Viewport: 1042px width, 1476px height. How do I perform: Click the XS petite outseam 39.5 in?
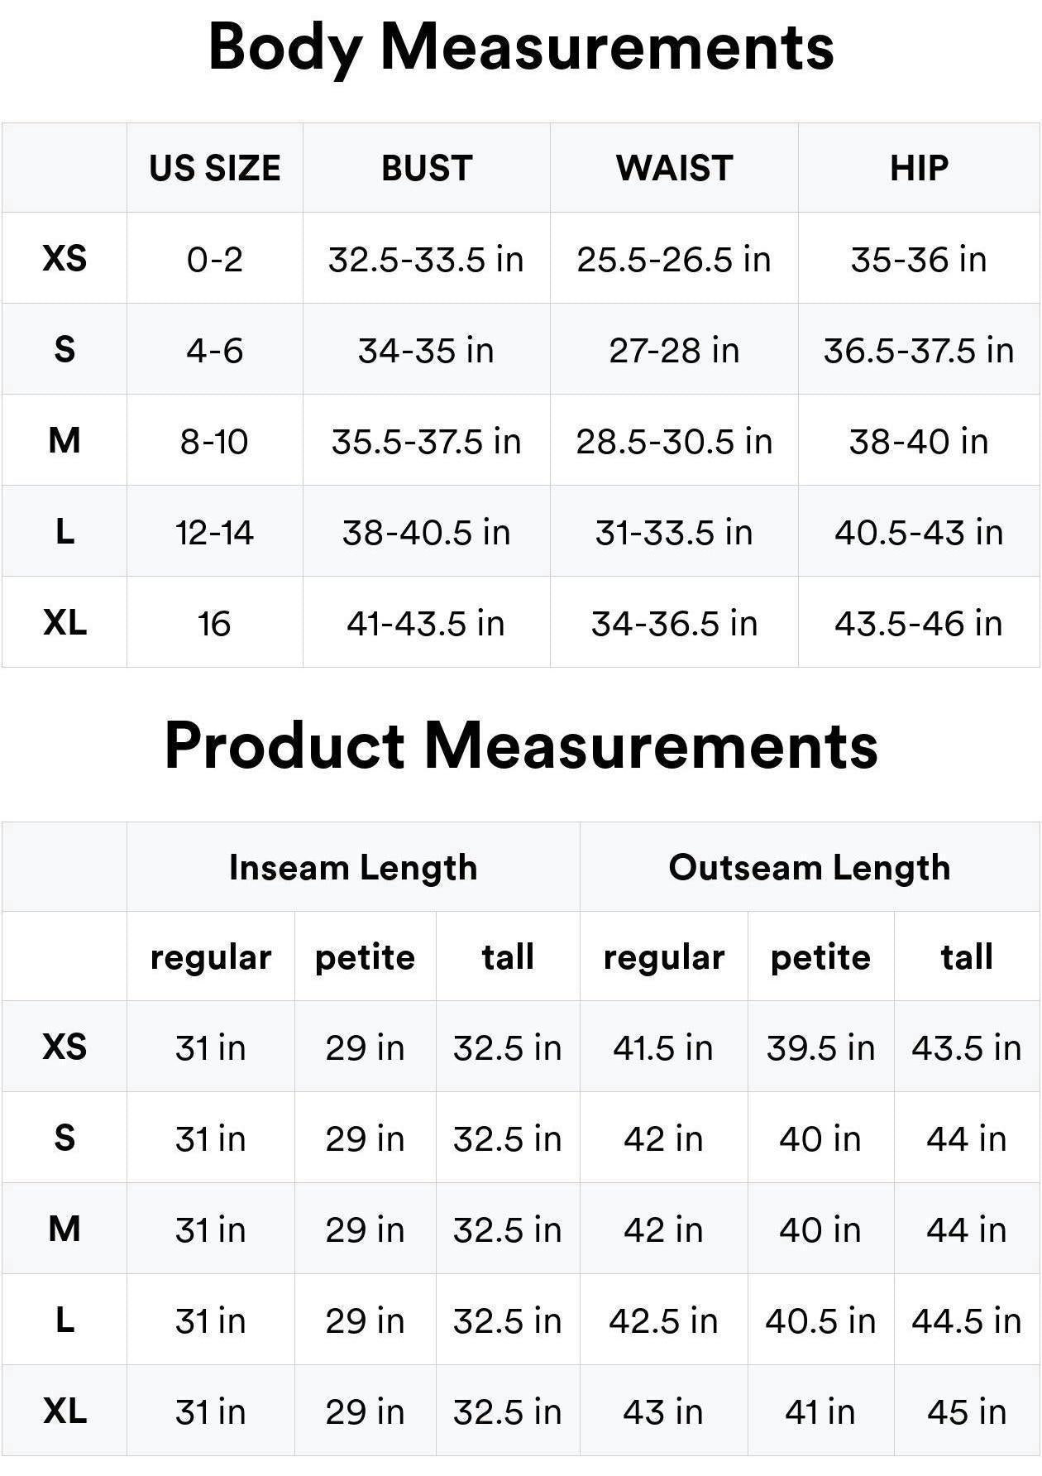[820, 1047]
